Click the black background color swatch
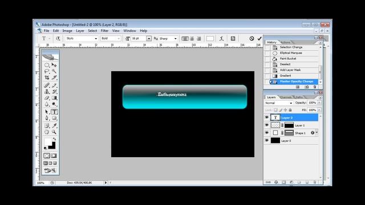 [x=53, y=146]
